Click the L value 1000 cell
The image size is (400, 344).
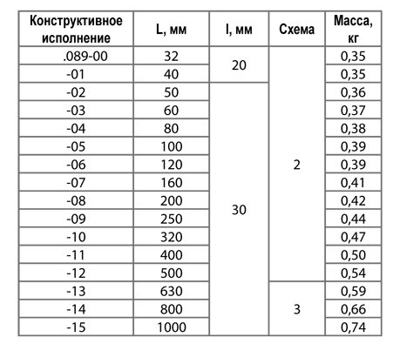pos(172,327)
